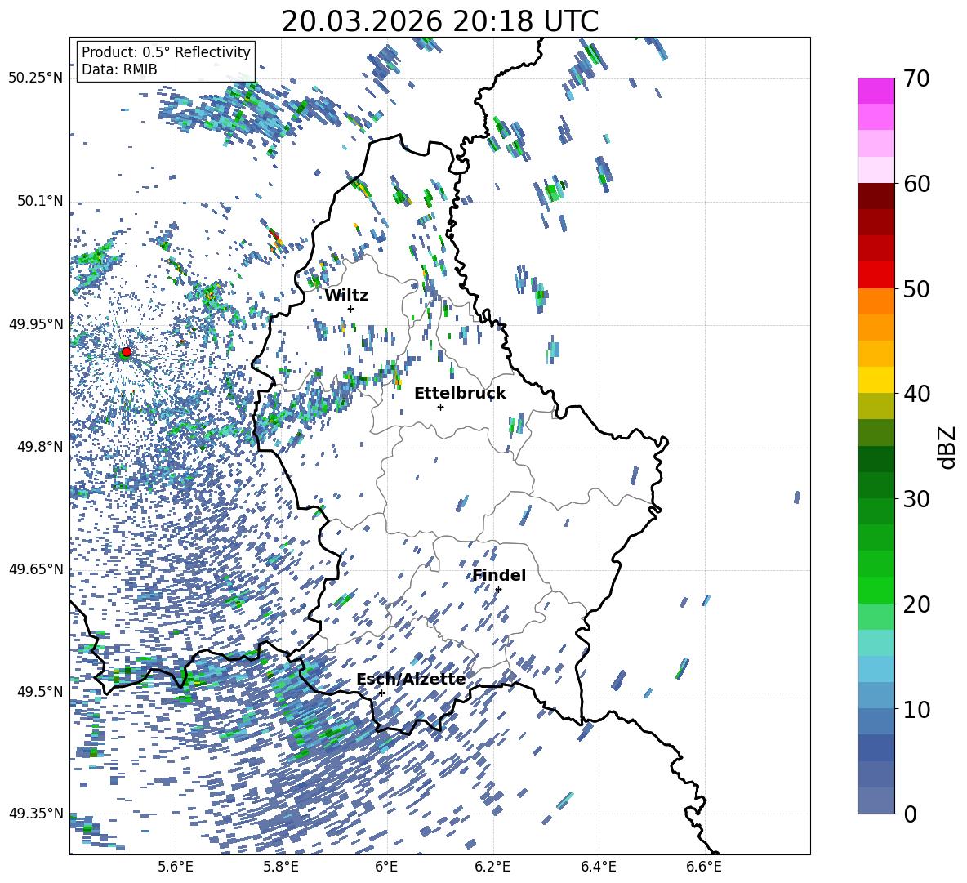Click the 60 value on colorbar
This screenshot has height=883, width=967.
click(917, 184)
